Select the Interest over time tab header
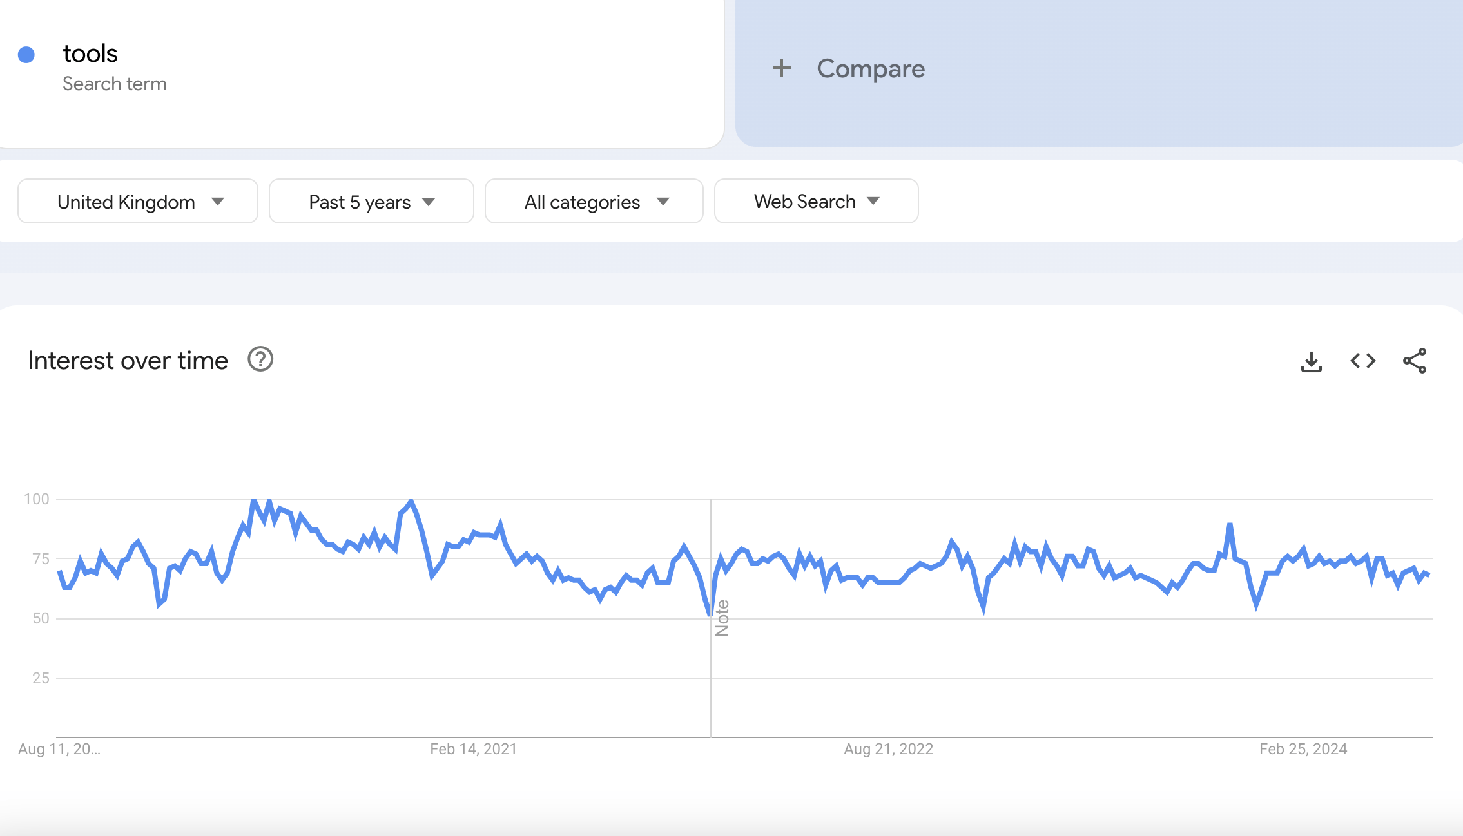Image resolution: width=1463 pixels, height=836 pixels. coord(128,360)
